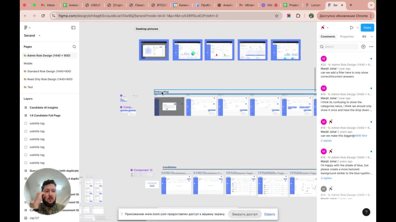The image size is (396, 222).
Task: Toggle the sidebar layout icon
Action: tap(73, 27)
